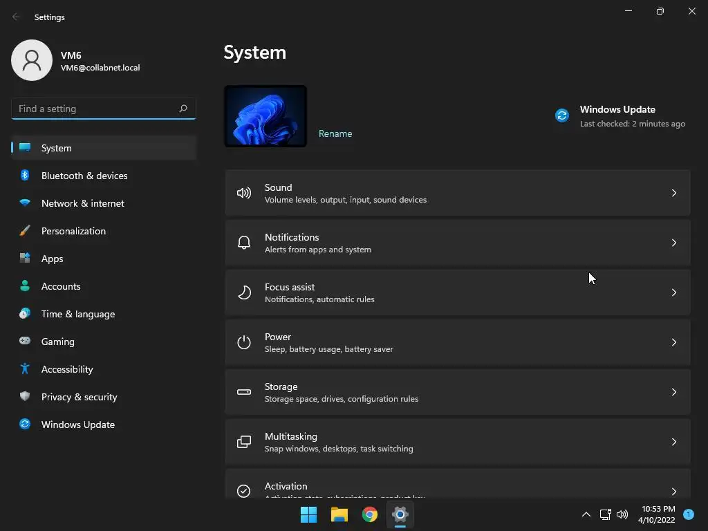708x531 pixels.
Task: Click 'Alerts from apps and system' text
Action: (x=318, y=249)
